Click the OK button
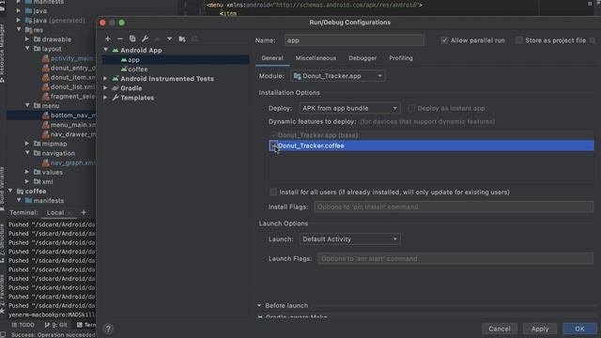Screen dimensions: 601x338 [579, 329]
